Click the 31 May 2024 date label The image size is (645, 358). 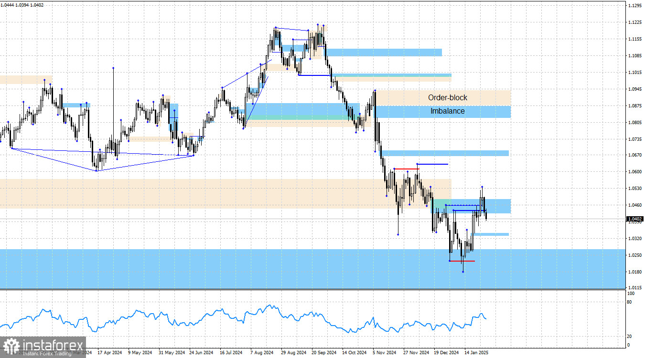(x=172, y=353)
